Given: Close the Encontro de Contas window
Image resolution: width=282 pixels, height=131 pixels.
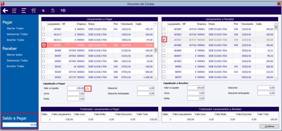Looking at the screenshot, I should tap(278, 4).
